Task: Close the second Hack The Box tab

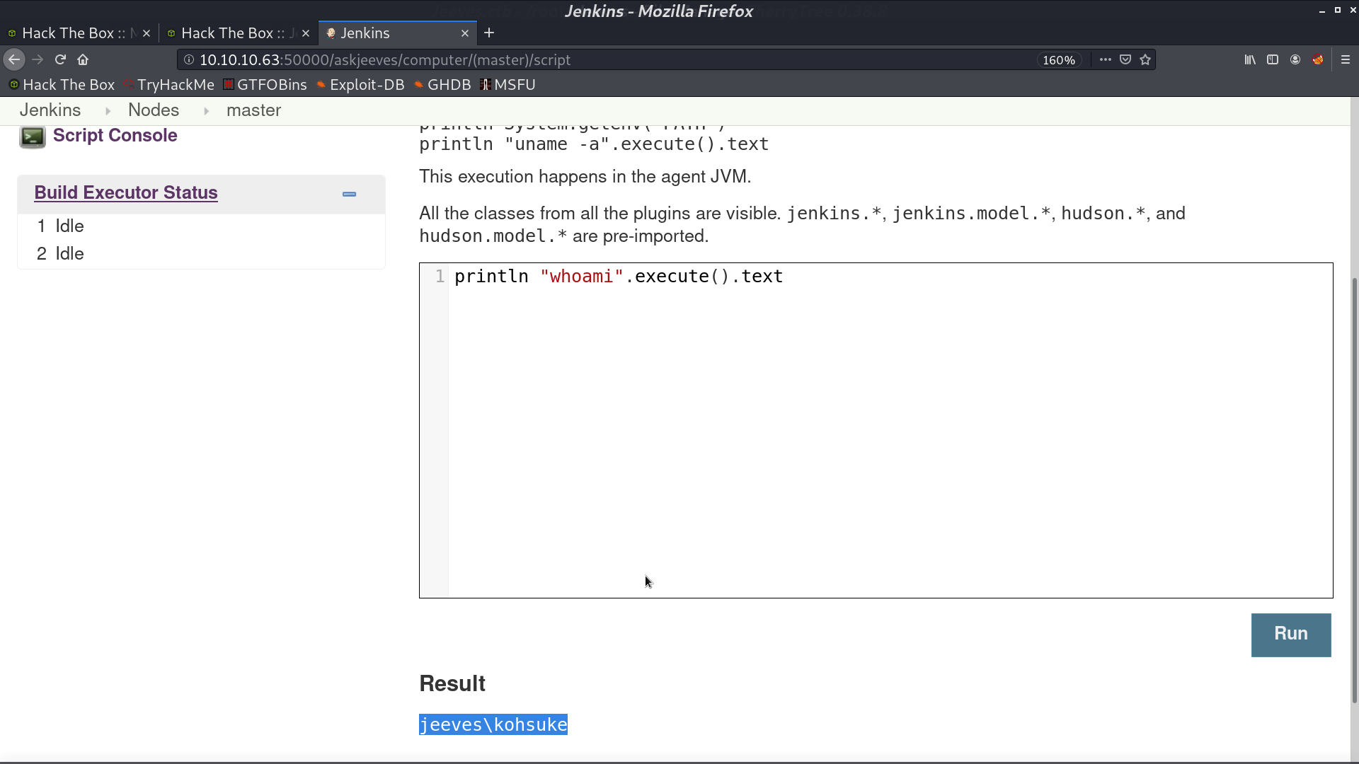Action: point(306,33)
